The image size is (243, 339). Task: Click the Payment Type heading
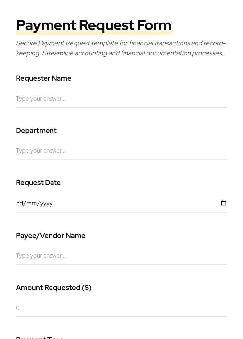pyautogui.click(x=40, y=337)
